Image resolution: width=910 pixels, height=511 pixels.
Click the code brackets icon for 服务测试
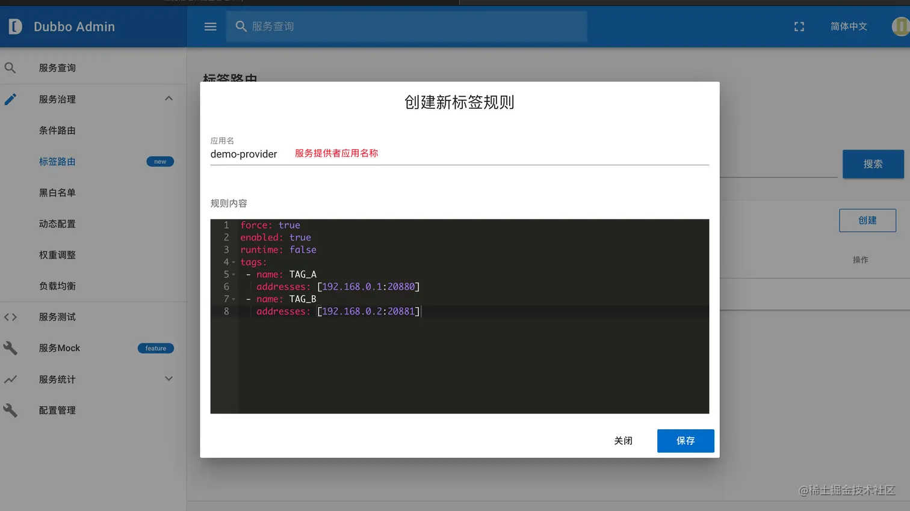10,317
